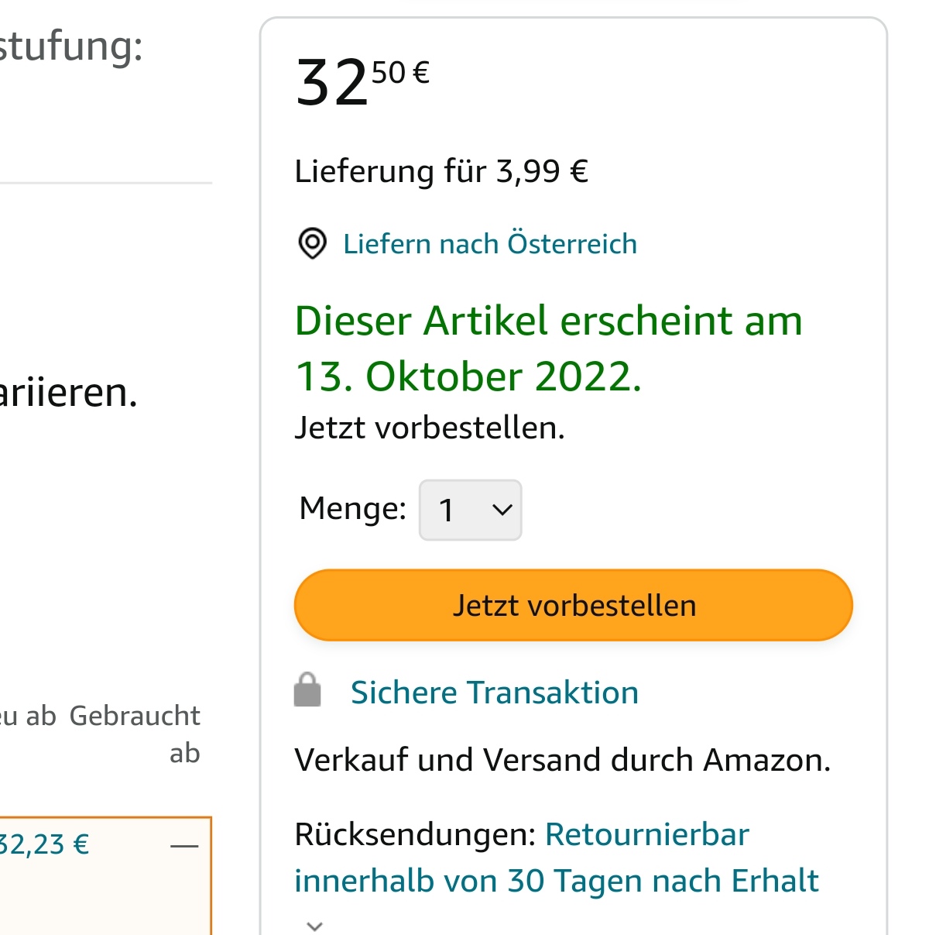Click the chevron arrow in the quantity selector
This screenshot has height=935, width=929.
[x=502, y=510]
